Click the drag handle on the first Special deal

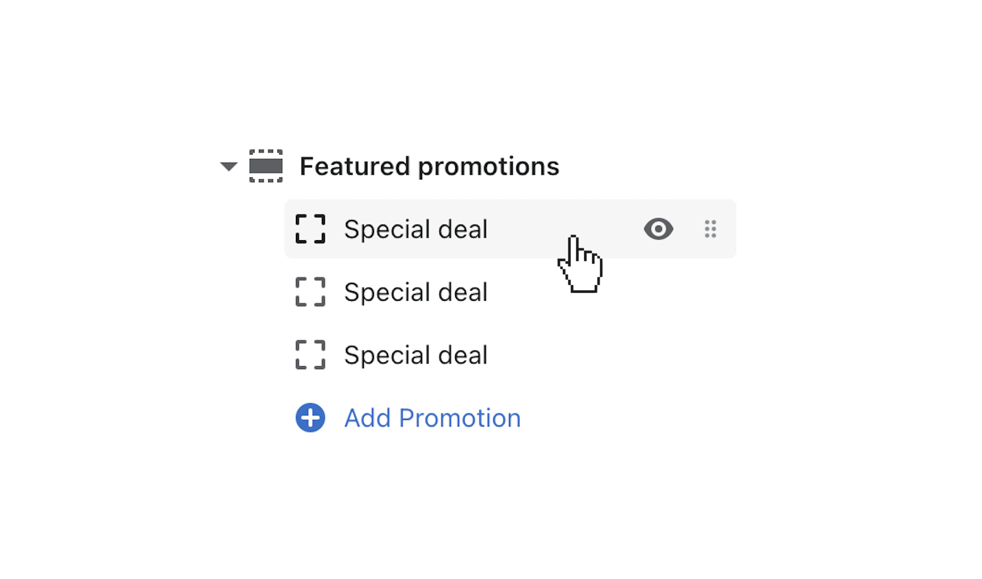point(710,229)
